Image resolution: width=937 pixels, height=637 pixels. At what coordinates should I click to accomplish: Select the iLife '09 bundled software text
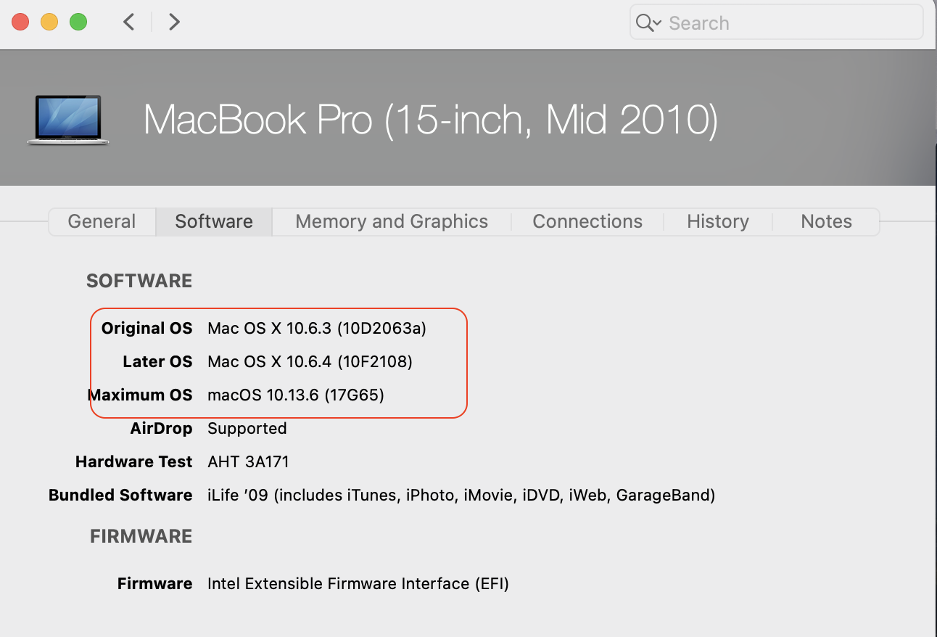461,496
